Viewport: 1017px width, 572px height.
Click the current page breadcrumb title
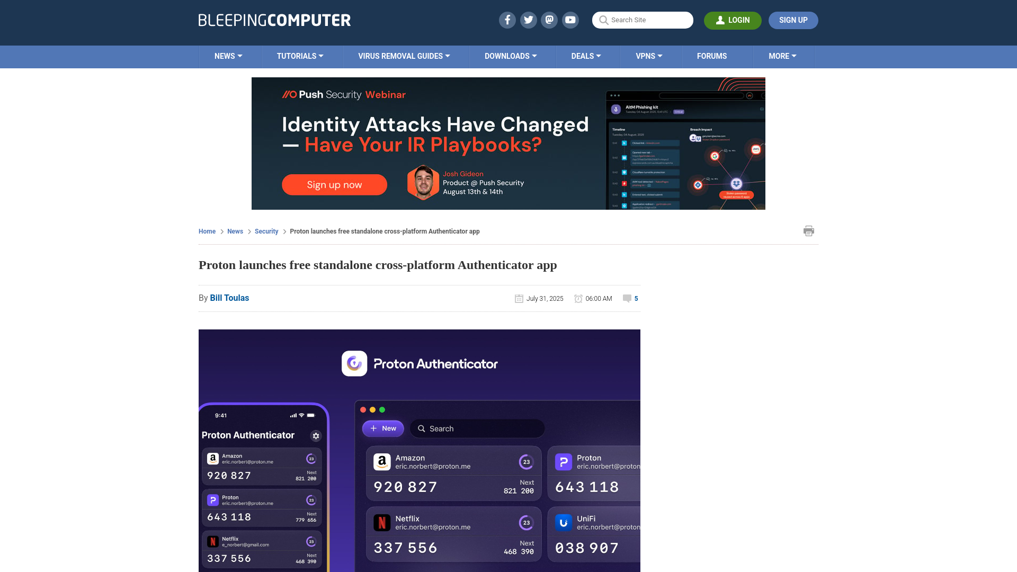[385, 231]
